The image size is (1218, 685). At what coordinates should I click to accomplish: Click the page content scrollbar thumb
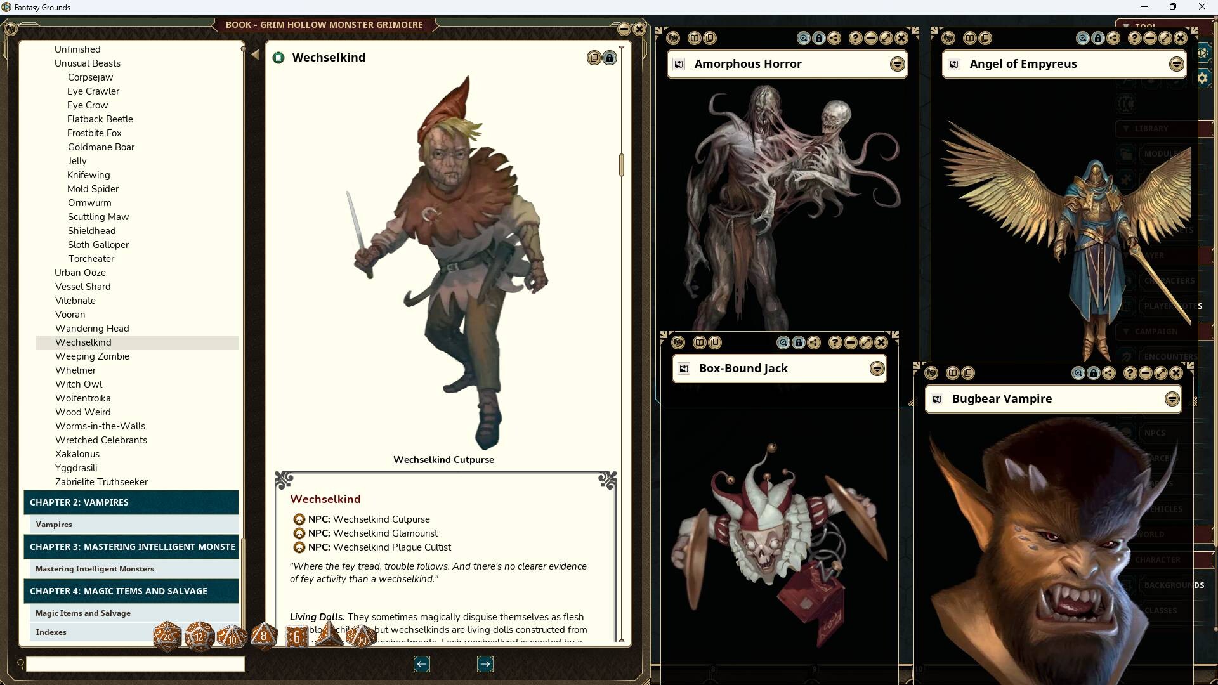622,165
